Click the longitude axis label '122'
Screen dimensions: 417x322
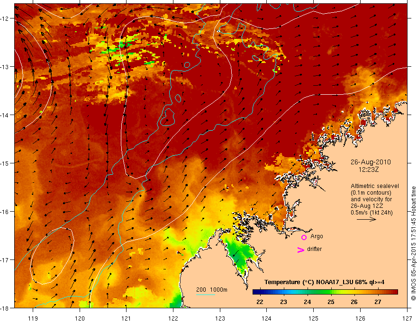tap(173, 318)
